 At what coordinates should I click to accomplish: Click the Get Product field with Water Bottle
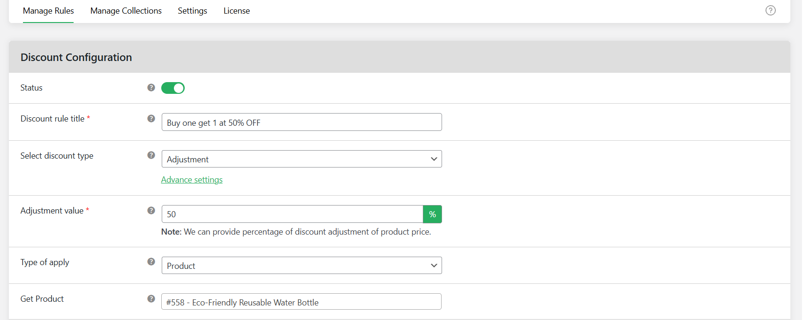click(x=301, y=302)
